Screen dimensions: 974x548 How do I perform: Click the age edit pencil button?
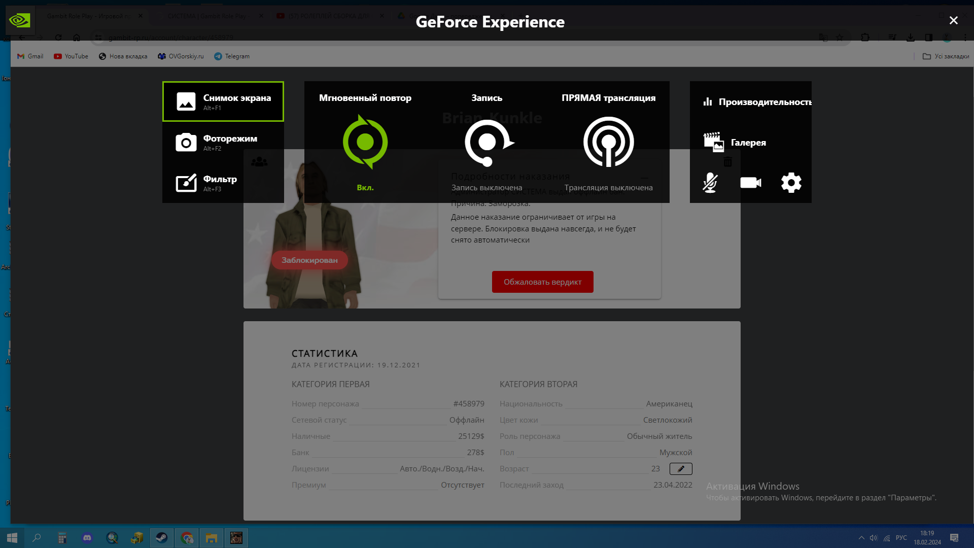pyautogui.click(x=681, y=469)
